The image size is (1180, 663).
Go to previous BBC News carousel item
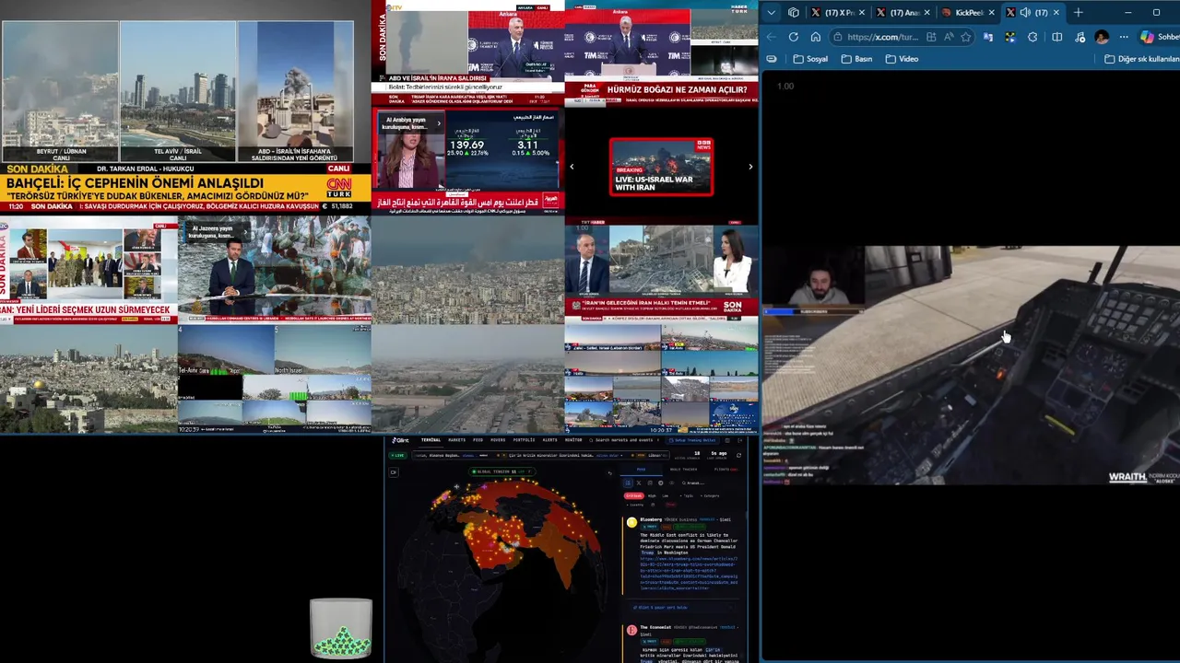click(x=572, y=167)
